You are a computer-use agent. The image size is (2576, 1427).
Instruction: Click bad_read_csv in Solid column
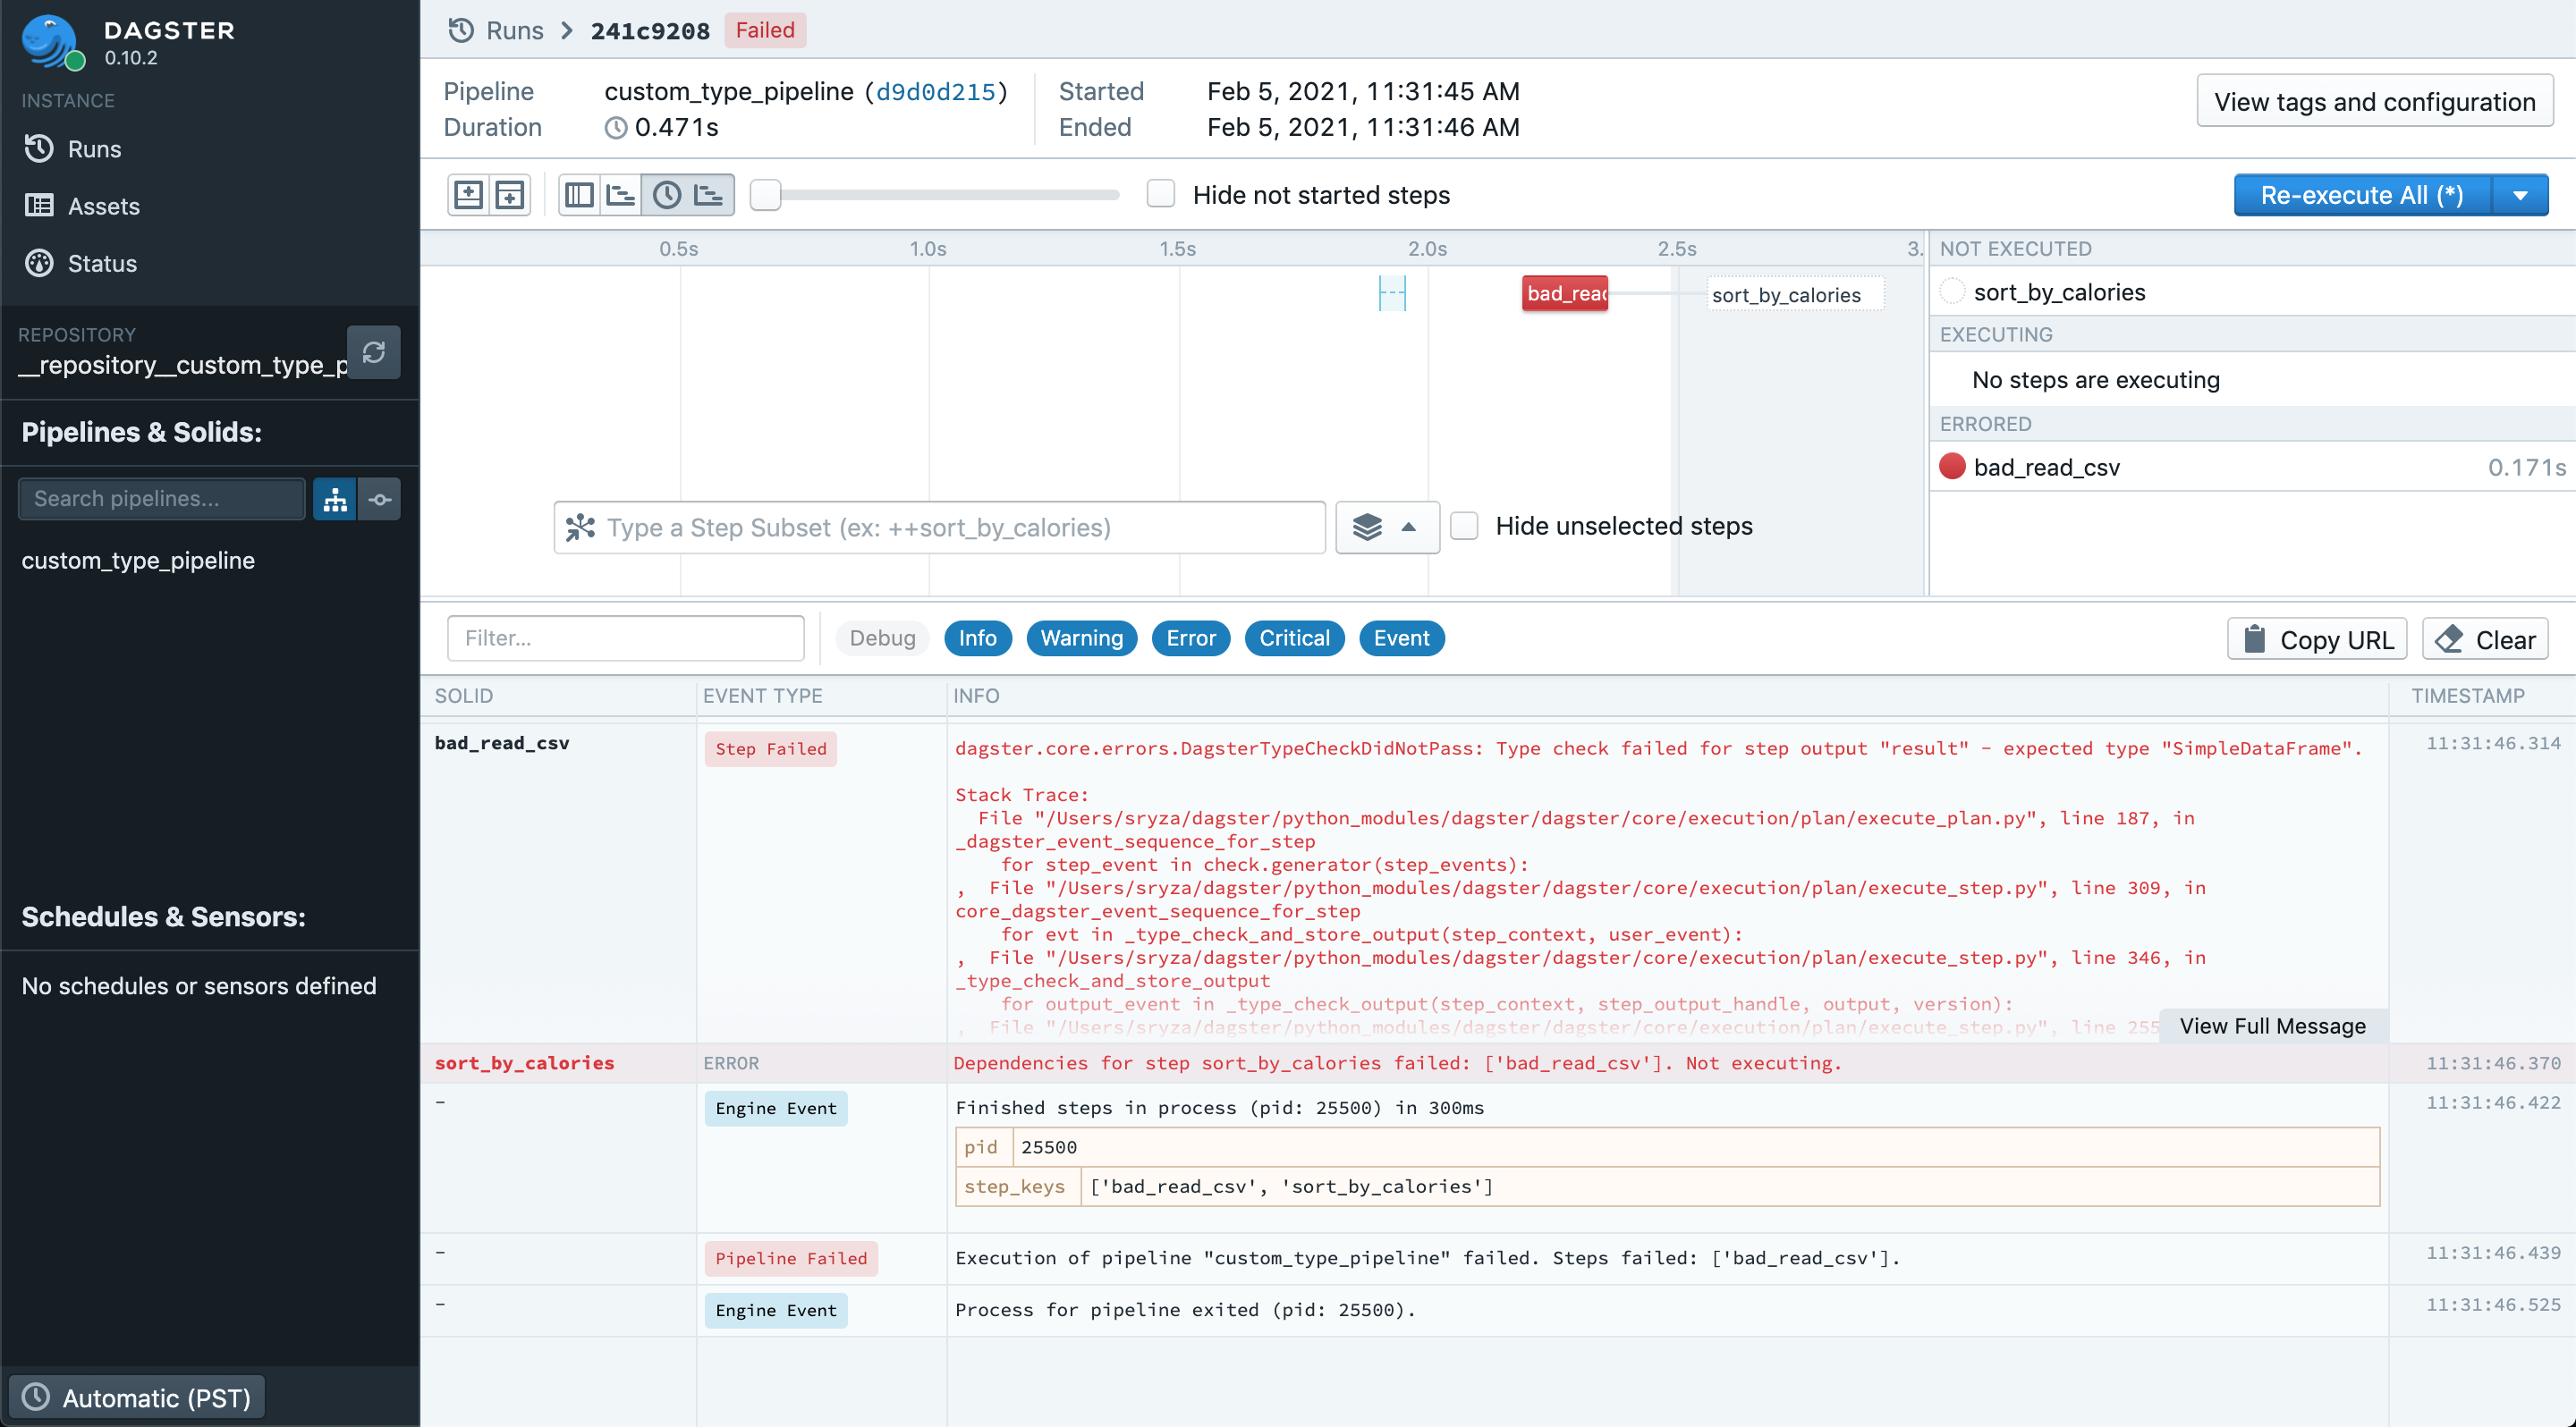coord(502,742)
